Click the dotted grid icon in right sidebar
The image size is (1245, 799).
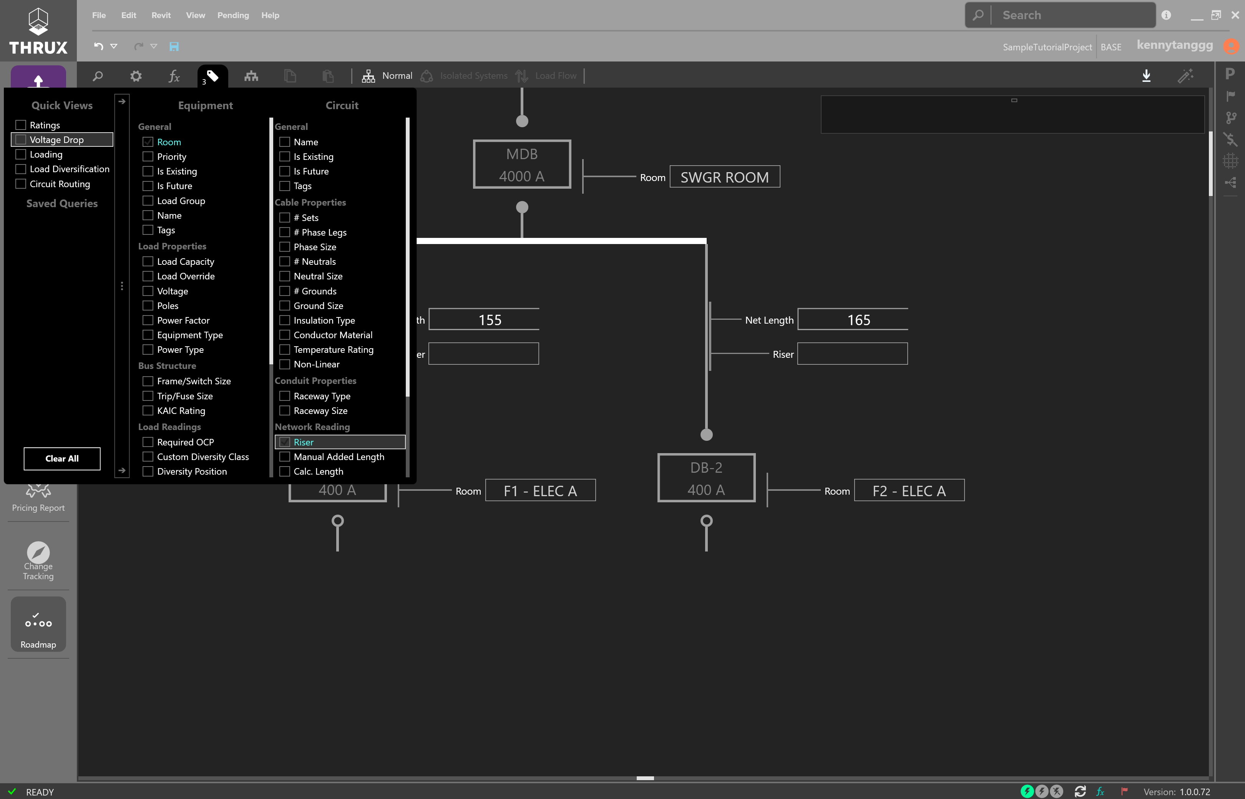point(1230,161)
